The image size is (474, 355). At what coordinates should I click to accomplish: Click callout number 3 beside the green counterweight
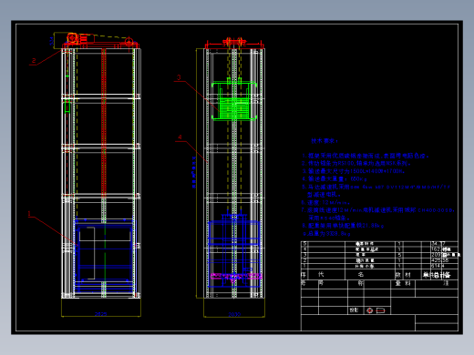click(x=179, y=77)
